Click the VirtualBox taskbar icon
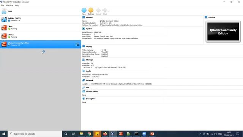 pos(113,134)
